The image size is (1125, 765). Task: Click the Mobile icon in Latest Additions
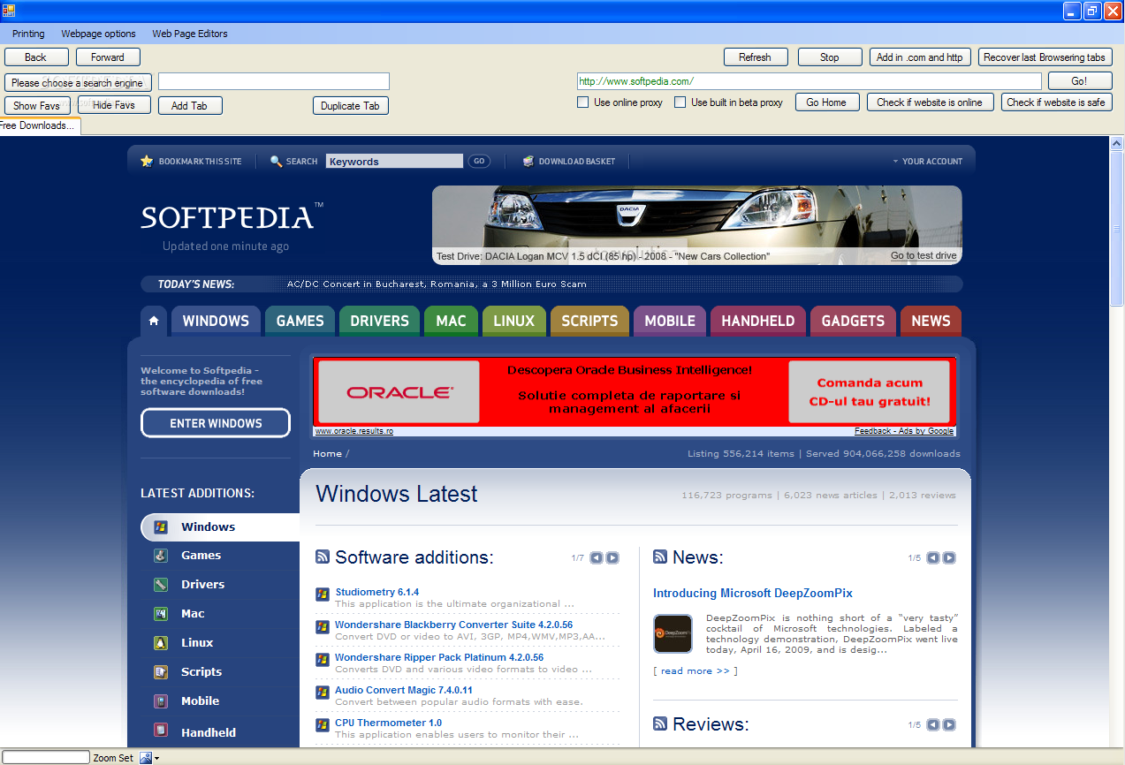(161, 701)
